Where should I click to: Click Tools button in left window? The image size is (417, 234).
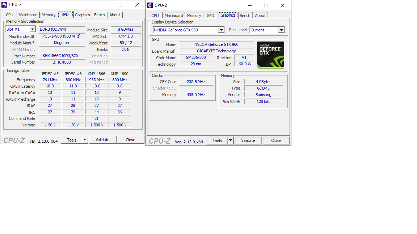(x=72, y=140)
